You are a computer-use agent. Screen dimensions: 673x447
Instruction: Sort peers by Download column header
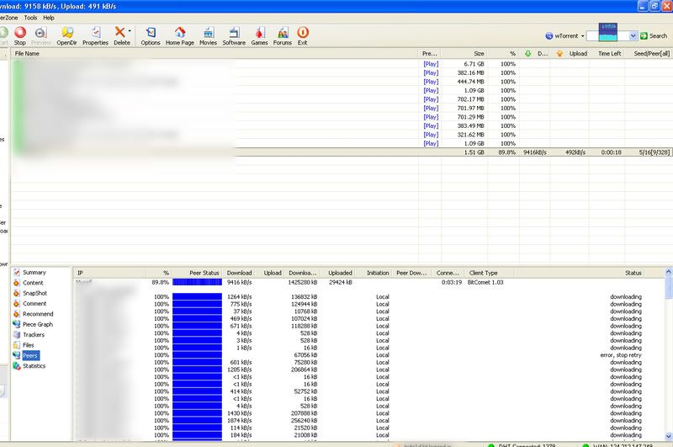pyautogui.click(x=239, y=273)
